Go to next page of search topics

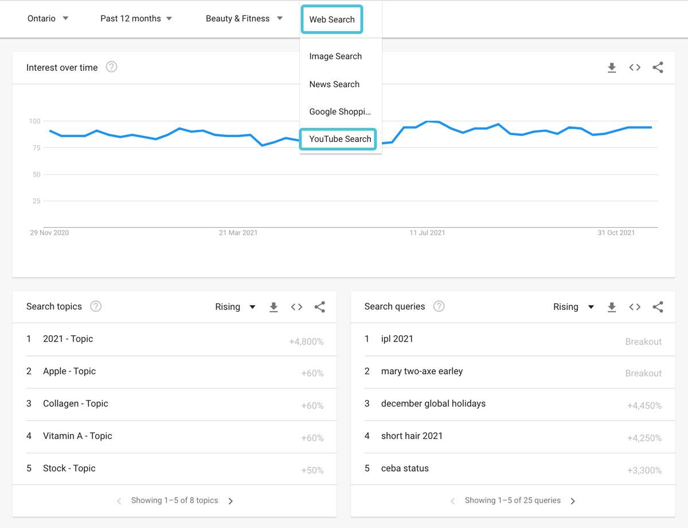(x=230, y=501)
